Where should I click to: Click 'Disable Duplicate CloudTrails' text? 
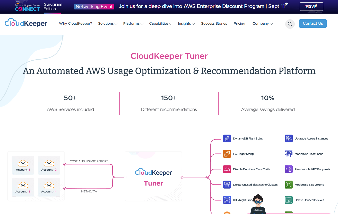click(252, 169)
